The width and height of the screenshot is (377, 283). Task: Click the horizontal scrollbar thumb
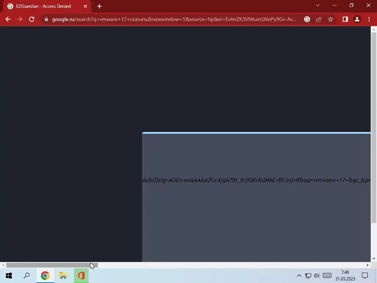(x=52, y=265)
